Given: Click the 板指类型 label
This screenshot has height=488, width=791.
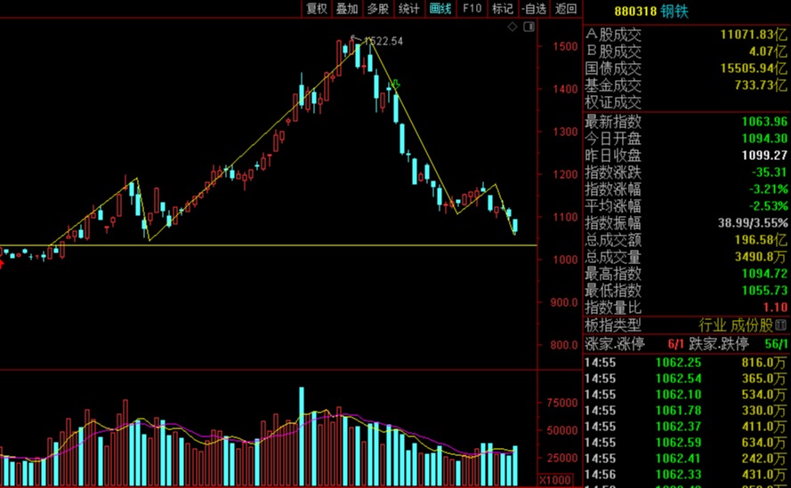Looking at the screenshot, I should click(613, 325).
